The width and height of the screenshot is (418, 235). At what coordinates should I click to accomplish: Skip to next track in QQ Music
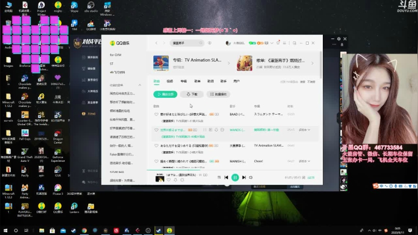(244, 177)
